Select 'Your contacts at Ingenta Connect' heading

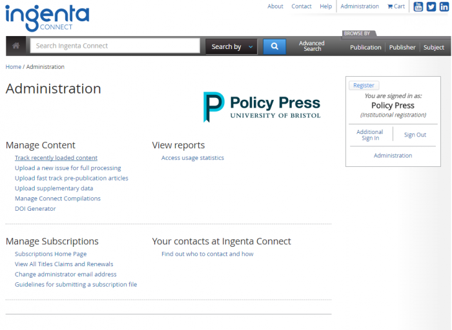[x=221, y=241]
